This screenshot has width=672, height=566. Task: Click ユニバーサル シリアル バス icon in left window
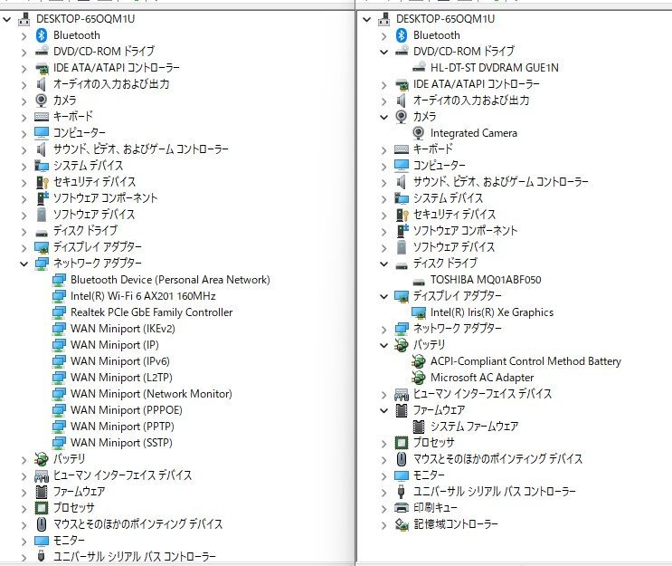click(x=42, y=556)
